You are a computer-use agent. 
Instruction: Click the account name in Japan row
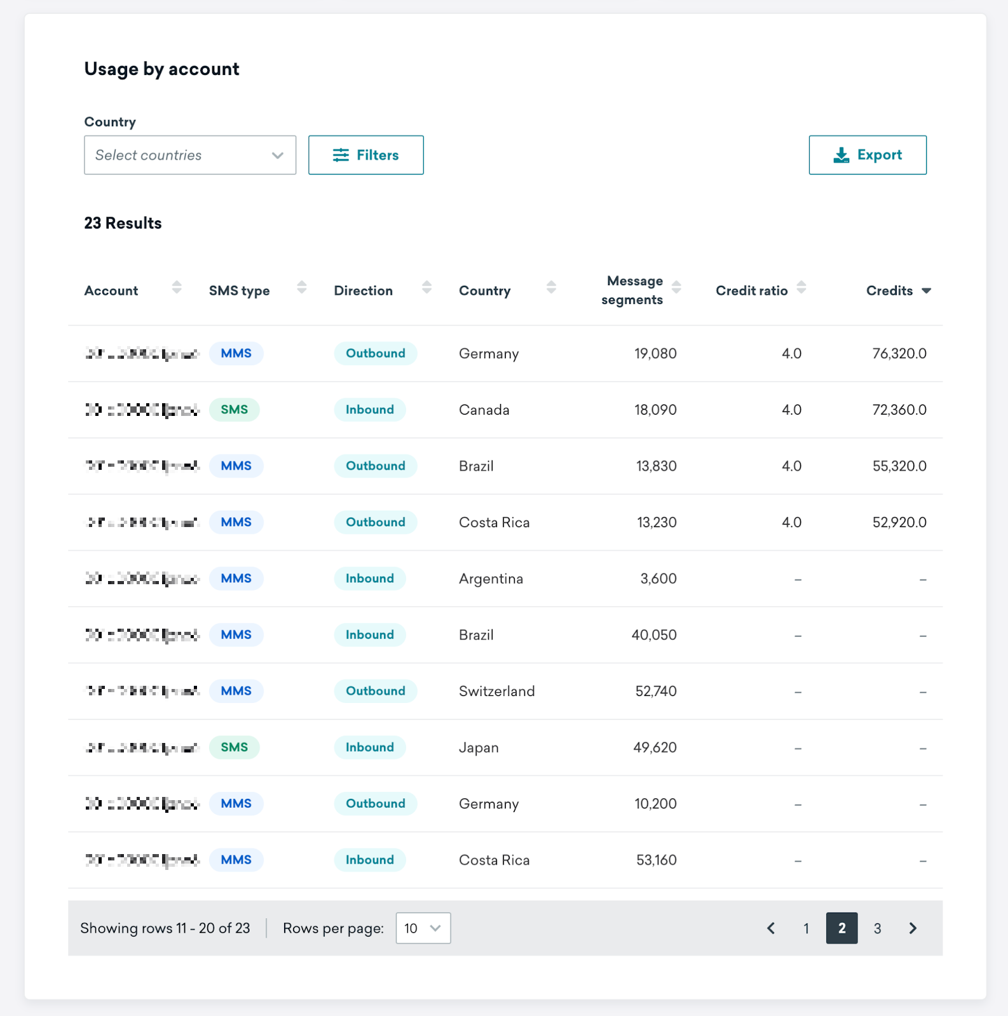coord(142,748)
